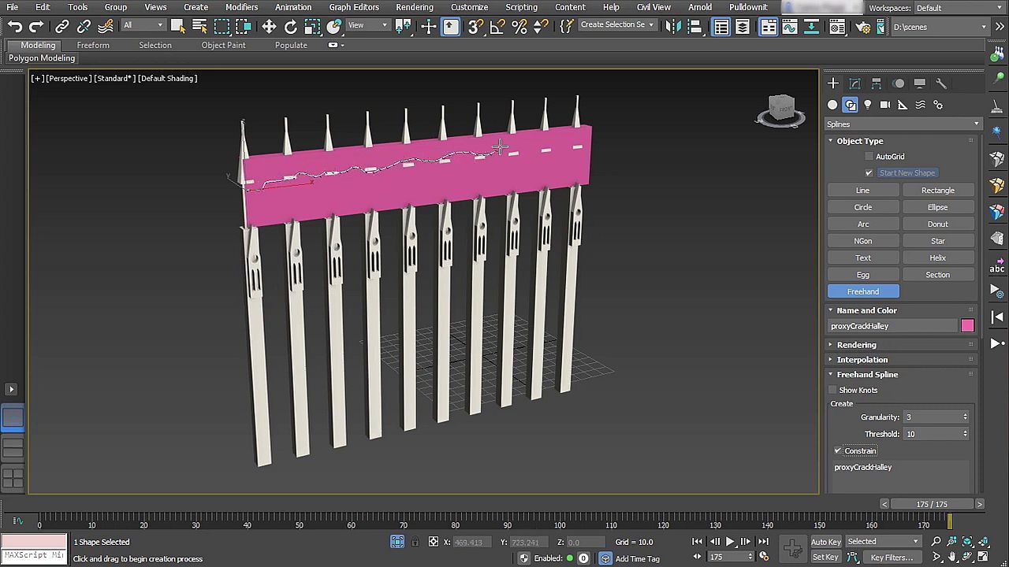Open the Splines category dropdown
Viewport: 1009px width, 567px height.
point(903,124)
